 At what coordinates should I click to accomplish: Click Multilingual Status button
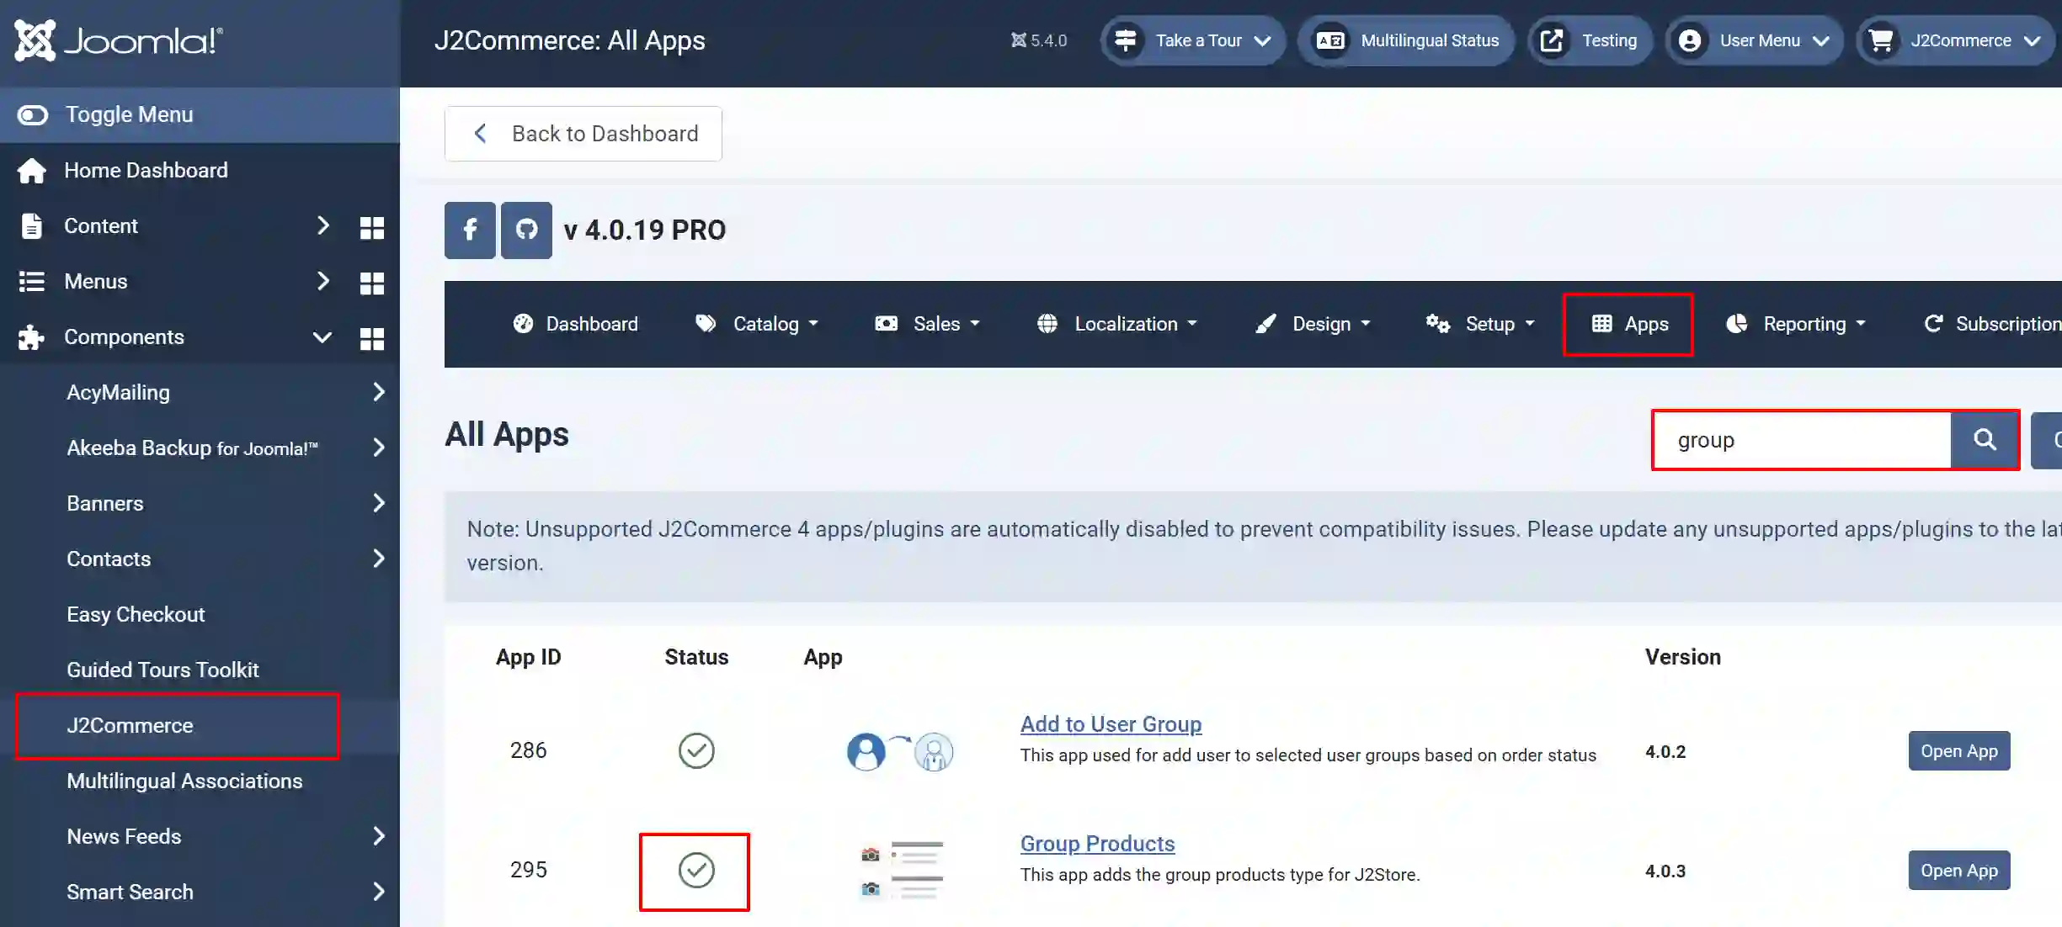[1406, 40]
